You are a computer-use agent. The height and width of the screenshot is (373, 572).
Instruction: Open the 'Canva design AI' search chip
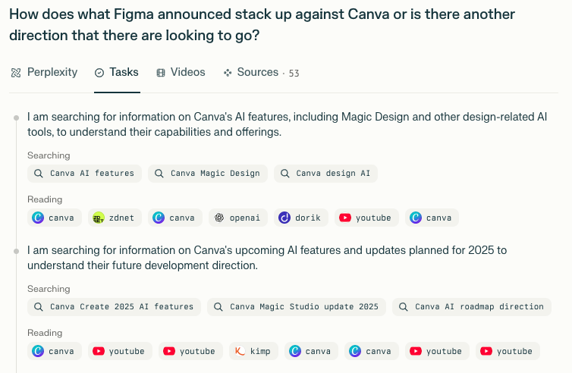click(325, 173)
